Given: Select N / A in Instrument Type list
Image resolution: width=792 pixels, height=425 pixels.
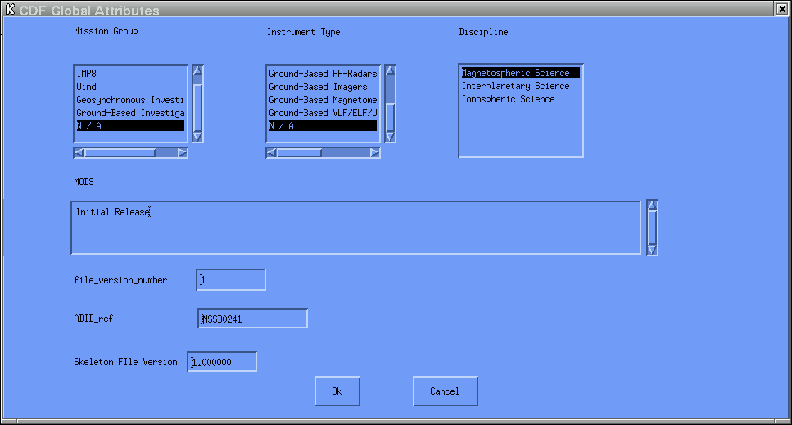Looking at the screenshot, I should [x=323, y=125].
